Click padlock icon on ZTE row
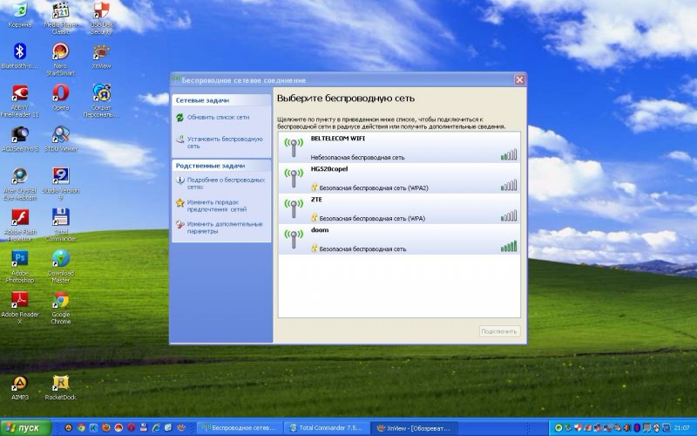697x436 pixels. tap(315, 217)
